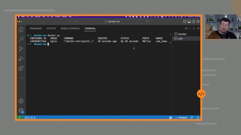
Task: Open the Manage gear icon
Action: (21, 111)
